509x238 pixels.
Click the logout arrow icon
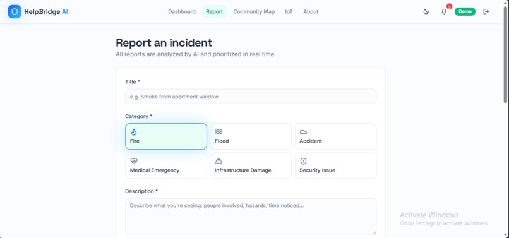point(486,12)
